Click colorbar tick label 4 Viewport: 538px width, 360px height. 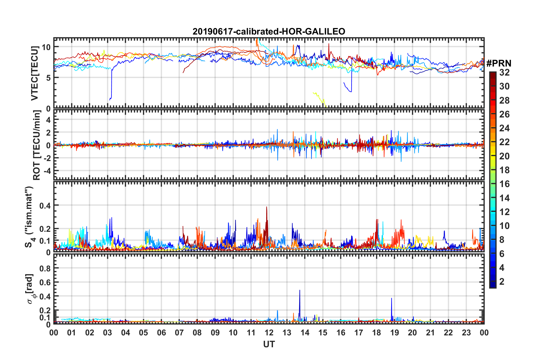point(502,267)
